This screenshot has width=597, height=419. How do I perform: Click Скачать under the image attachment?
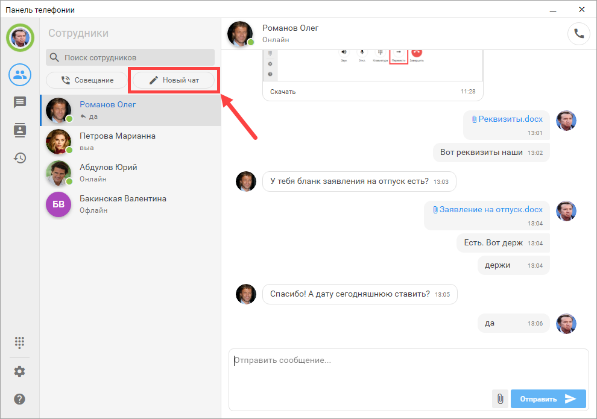[283, 92]
